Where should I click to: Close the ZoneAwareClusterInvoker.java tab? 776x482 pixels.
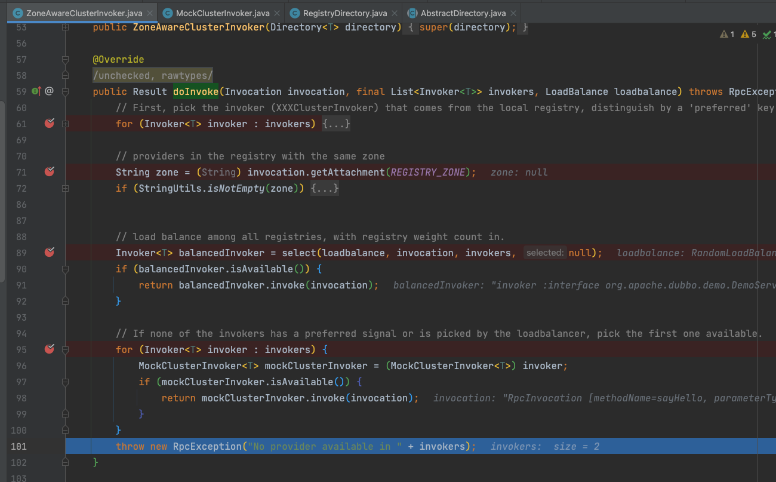click(149, 13)
